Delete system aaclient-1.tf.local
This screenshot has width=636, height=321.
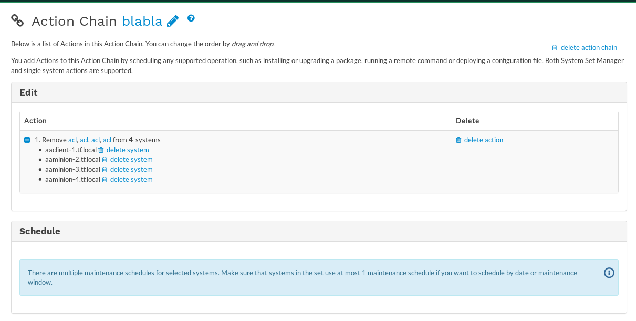(127, 150)
